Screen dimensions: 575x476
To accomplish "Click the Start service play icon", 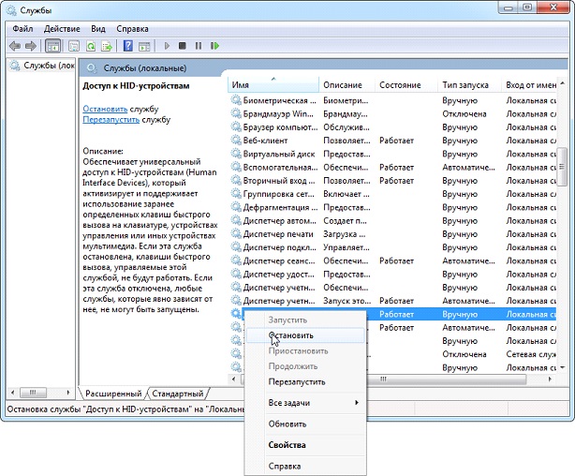I will (x=168, y=45).
